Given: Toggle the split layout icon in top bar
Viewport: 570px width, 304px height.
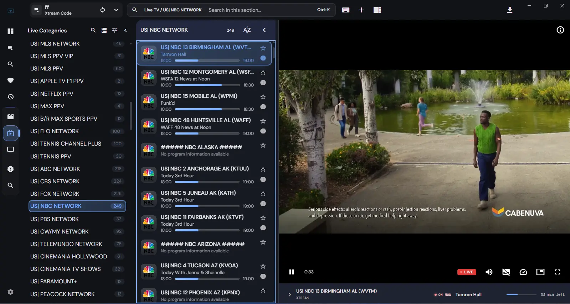Looking at the screenshot, I should point(377,10).
